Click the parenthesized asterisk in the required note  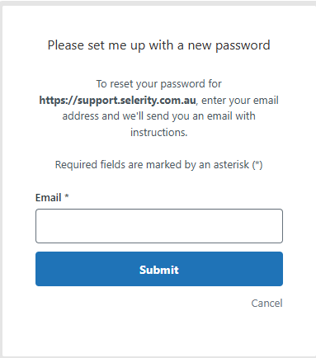[257, 165]
